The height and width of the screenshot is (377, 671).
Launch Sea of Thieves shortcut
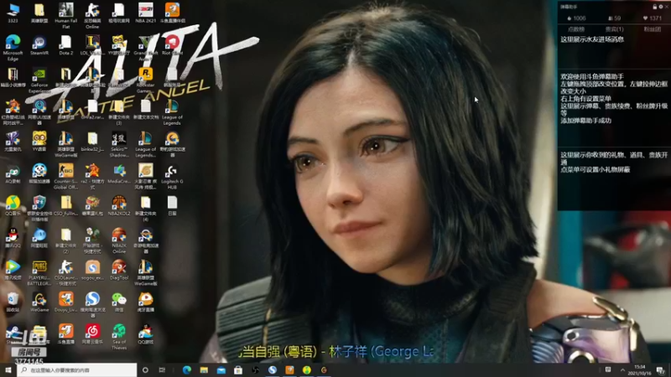(x=119, y=337)
